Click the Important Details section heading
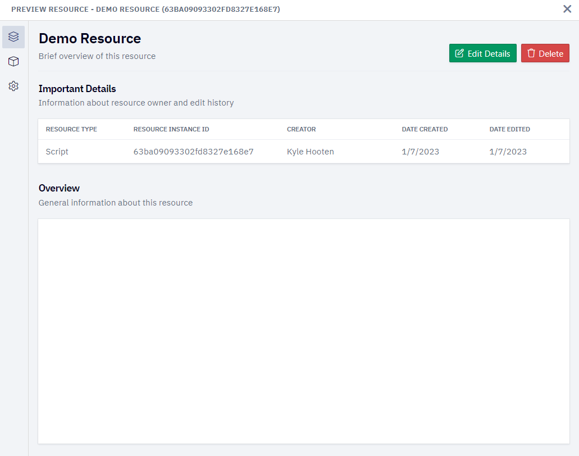Image resolution: width=579 pixels, height=456 pixels. tap(77, 89)
